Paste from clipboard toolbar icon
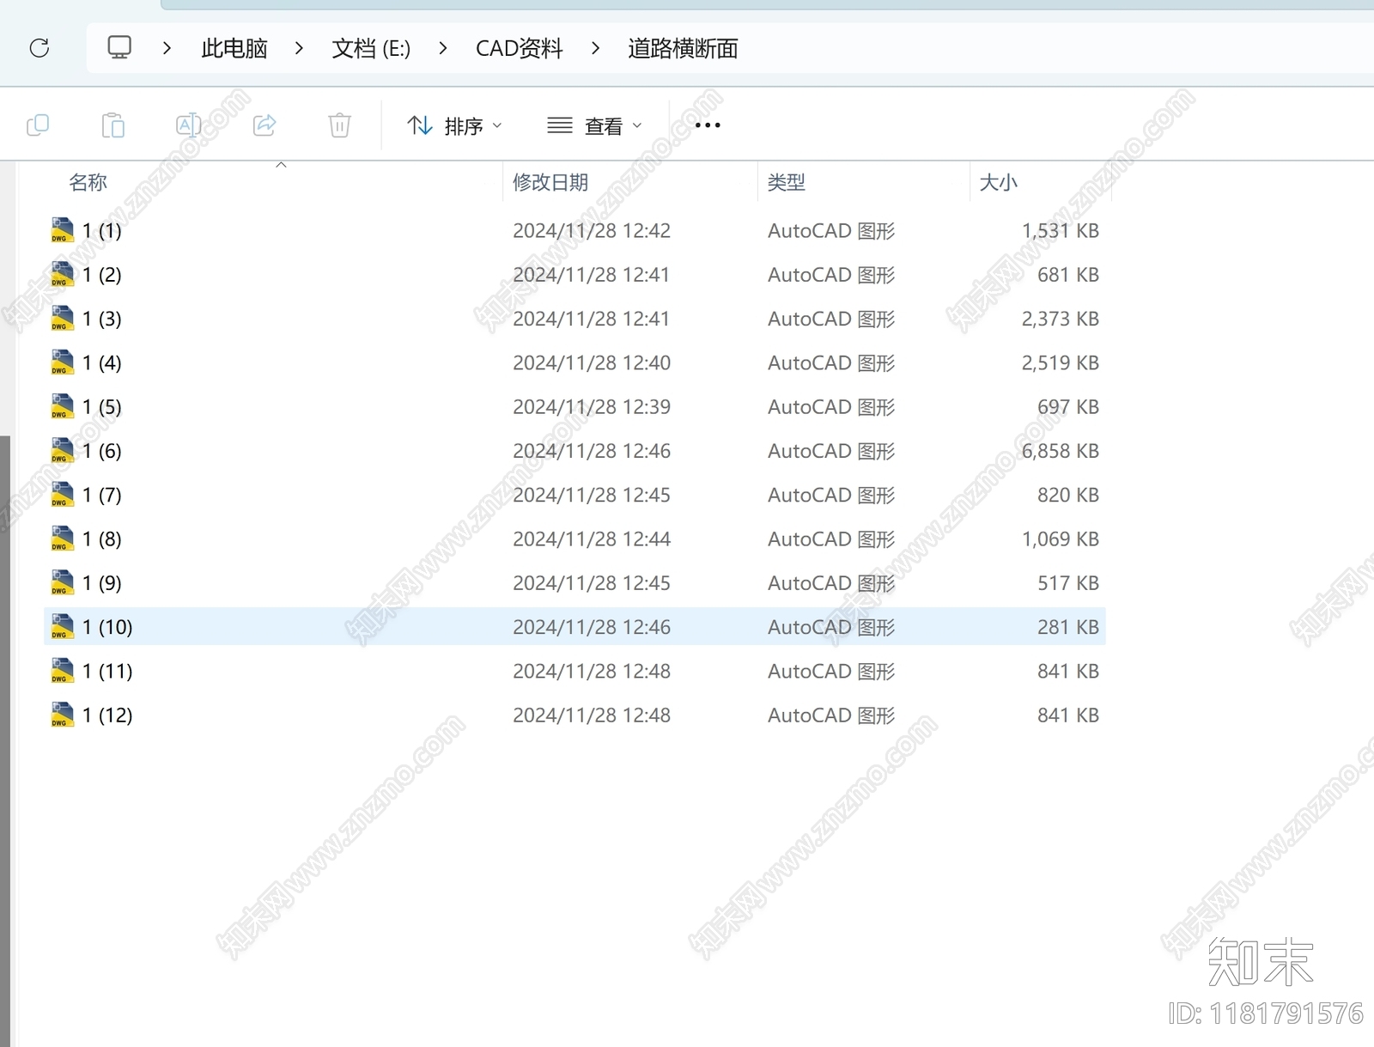The image size is (1374, 1047). point(112,125)
